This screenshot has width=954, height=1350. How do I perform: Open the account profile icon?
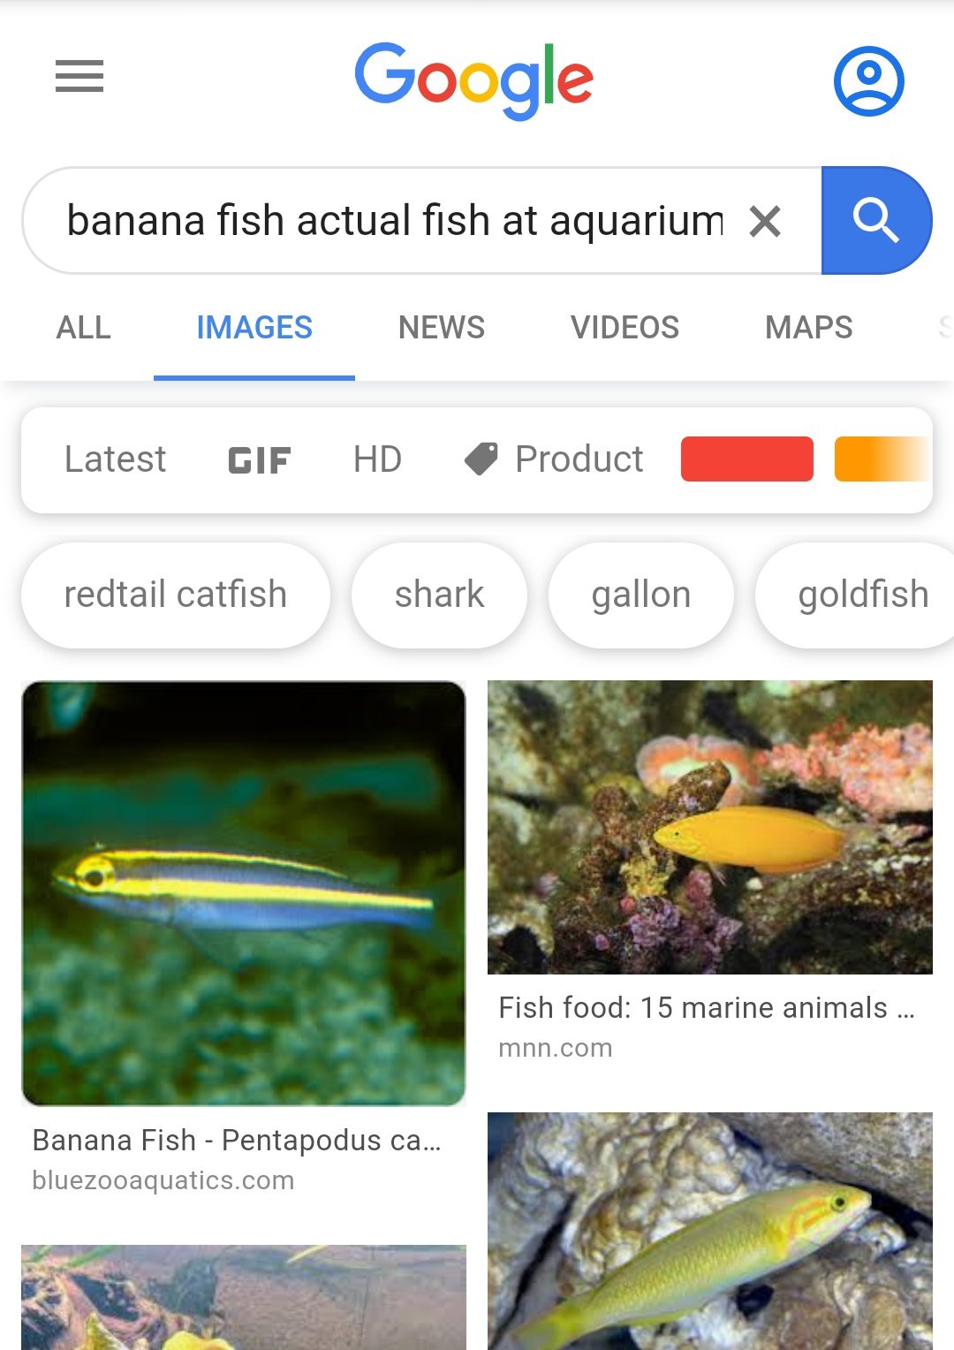868,80
